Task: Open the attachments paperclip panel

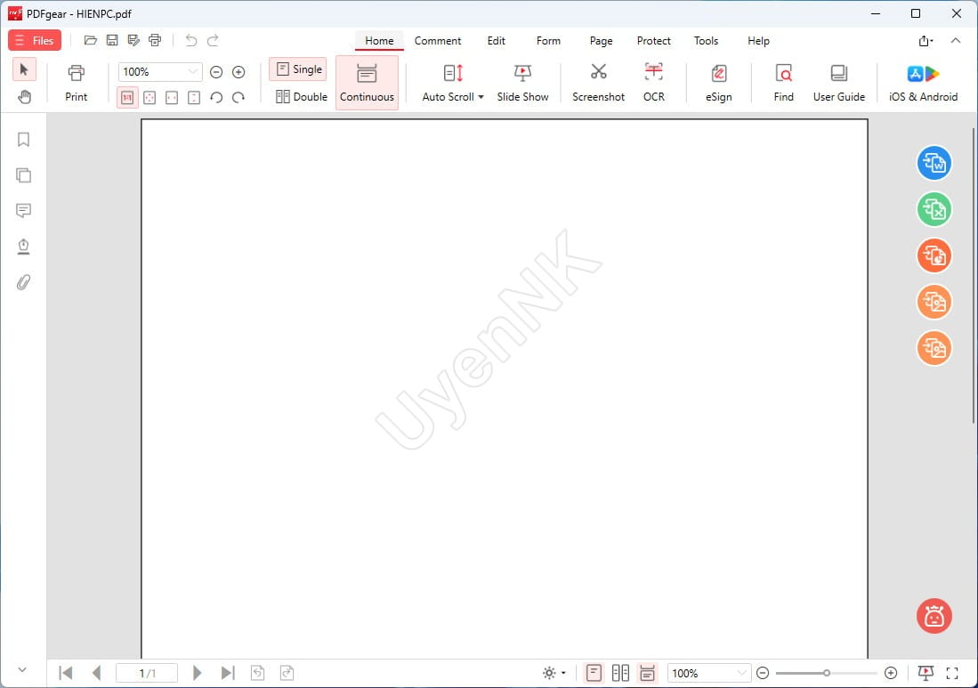Action: [24, 282]
